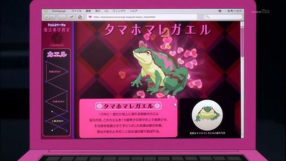Click the カエル heading in the sidebar
The image size is (286, 161).
57,54
